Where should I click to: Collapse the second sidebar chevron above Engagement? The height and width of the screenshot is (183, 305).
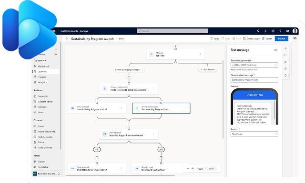click(56, 54)
